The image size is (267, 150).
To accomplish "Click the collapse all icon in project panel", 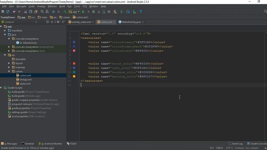I will click(x=52, y=22).
